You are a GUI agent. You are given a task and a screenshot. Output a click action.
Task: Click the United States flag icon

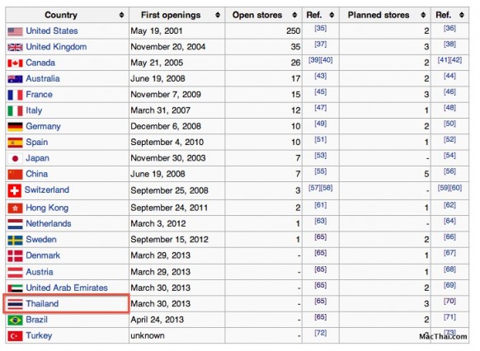15,31
